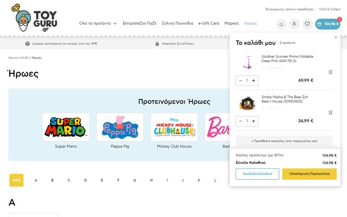347x217 pixels.
Task: Open Επιτραπέζια-Παζλ menu item
Action: click(x=139, y=23)
